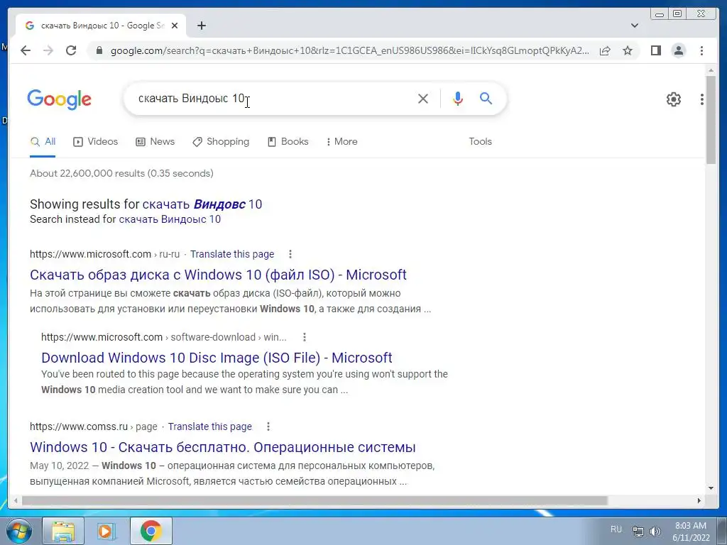This screenshot has width=727, height=545.
Task: Expand the More search categories
Action: pyautogui.click(x=341, y=142)
